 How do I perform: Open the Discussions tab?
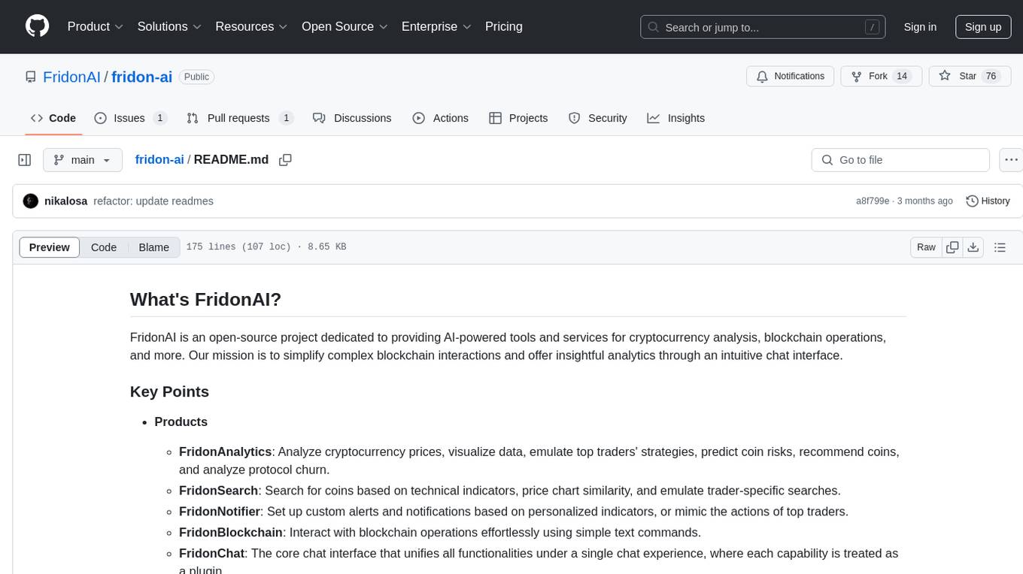(352, 118)
